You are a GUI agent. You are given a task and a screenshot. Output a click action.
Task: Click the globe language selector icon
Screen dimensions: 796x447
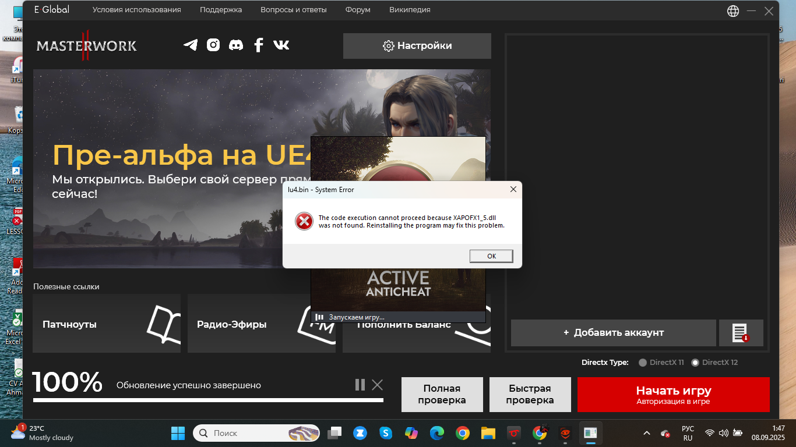tap(733, 10)
